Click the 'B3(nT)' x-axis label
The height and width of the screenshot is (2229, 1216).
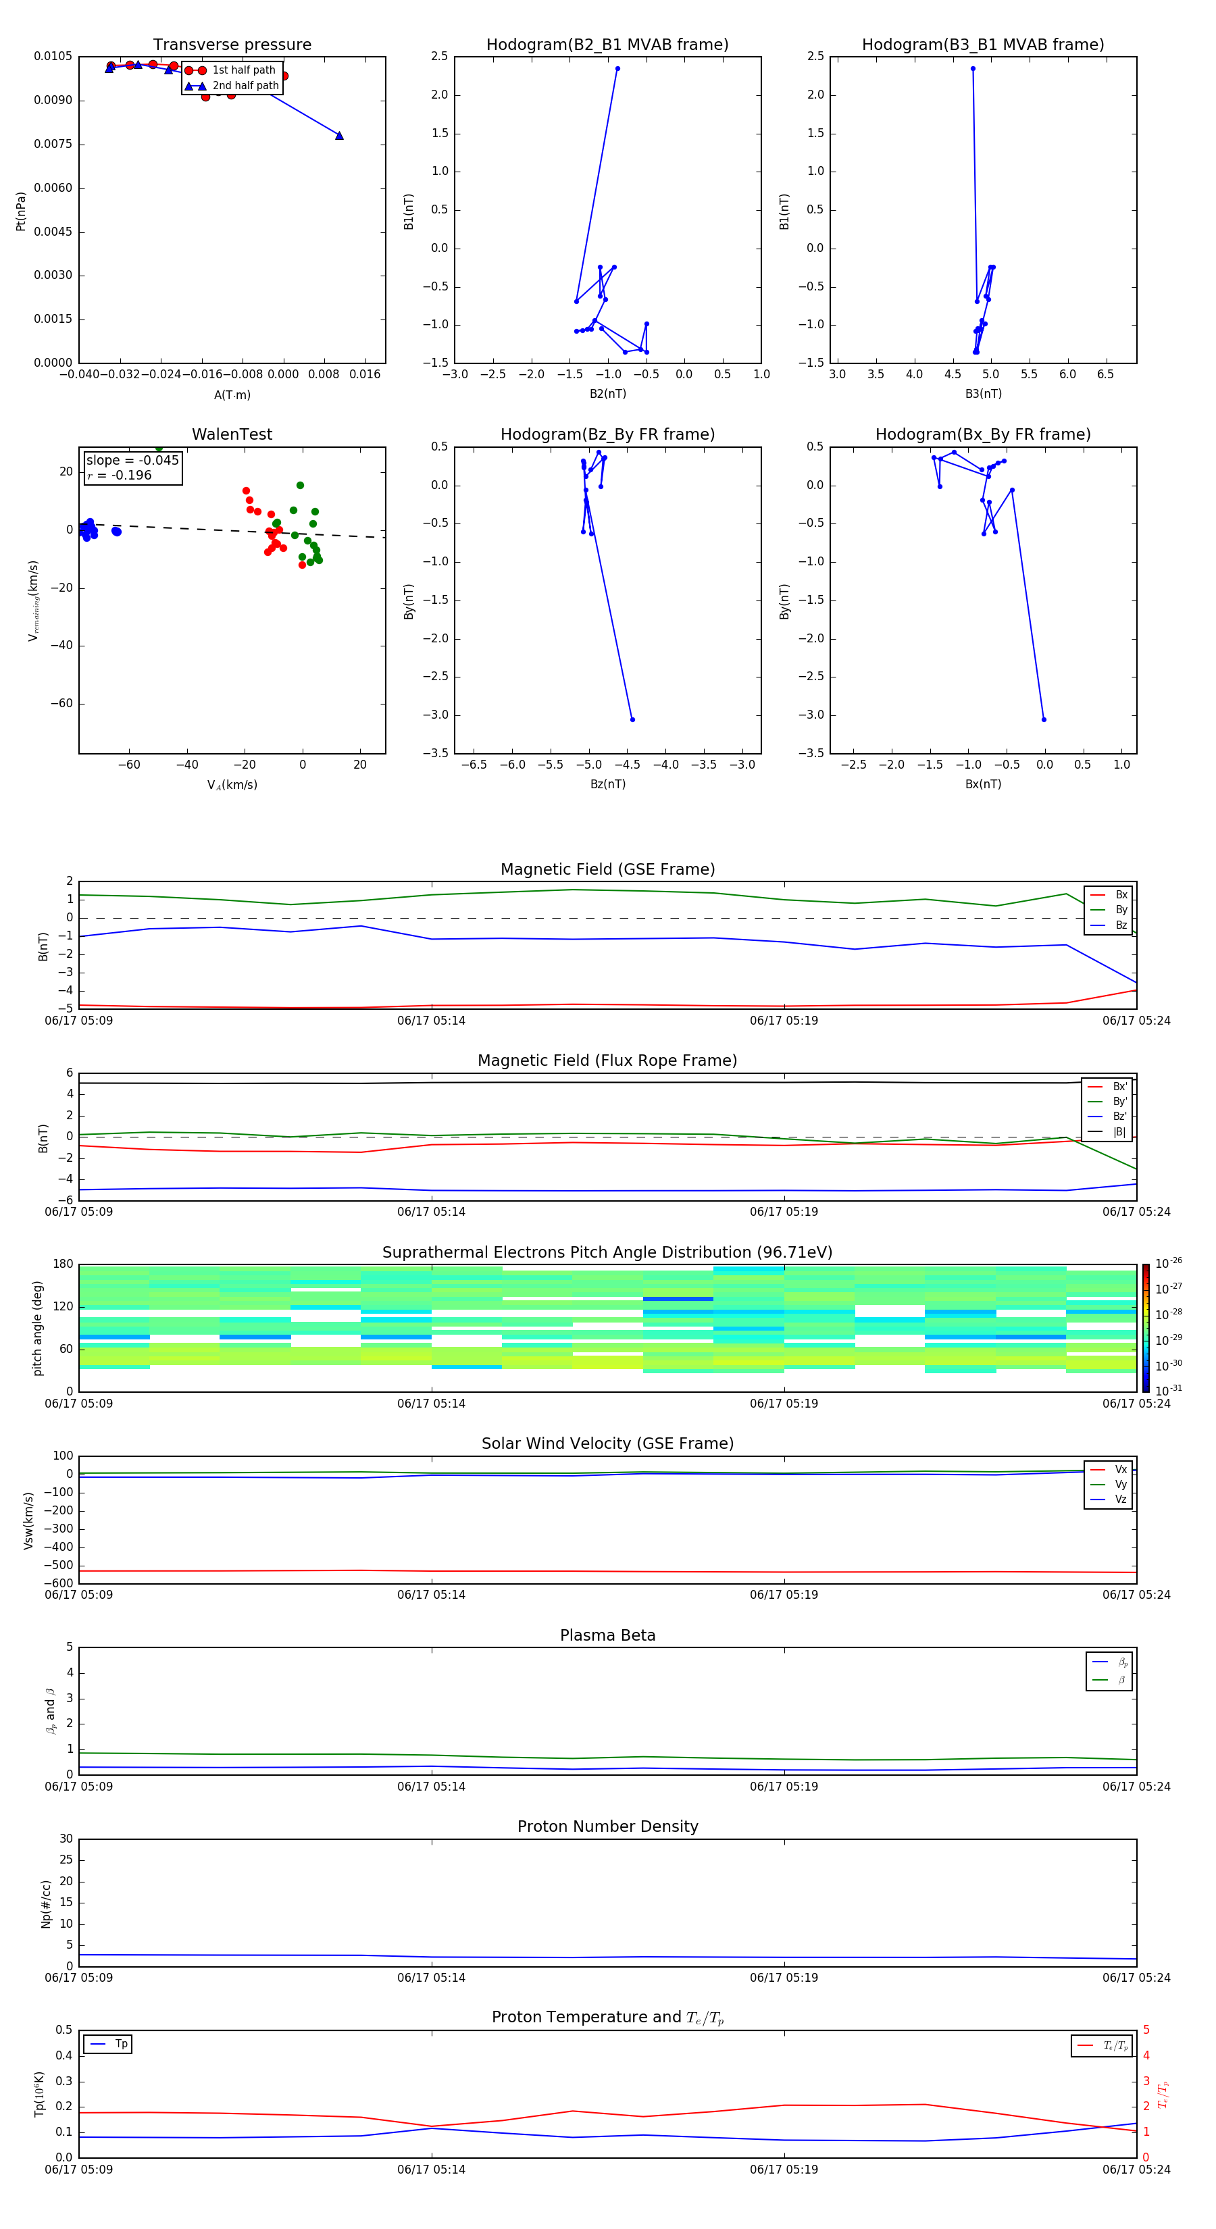(983, 394)
